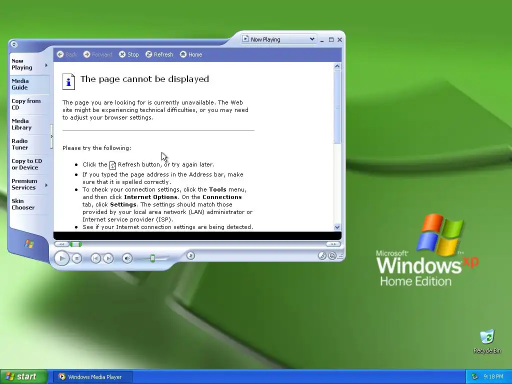The width and height of the screenshot is (512, 384).
Task: Expand the Premium Services submenu arrow
Action: (46, 185)
